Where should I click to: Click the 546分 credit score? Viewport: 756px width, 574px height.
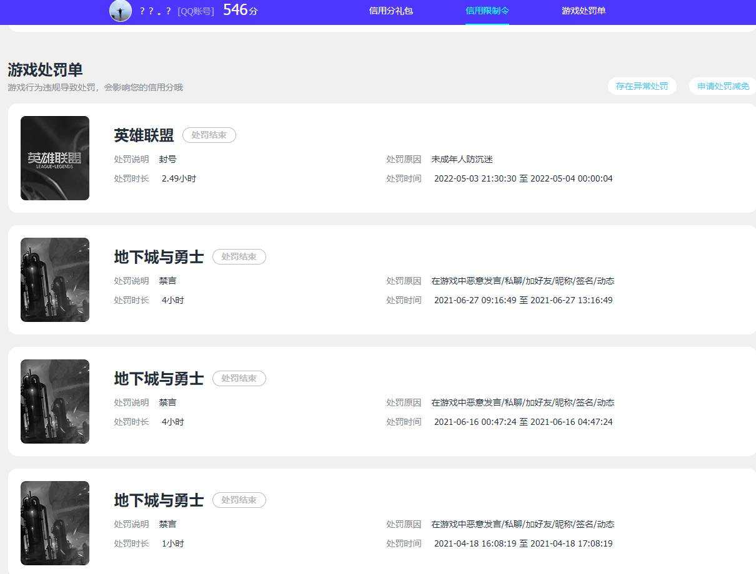(241, 10)
